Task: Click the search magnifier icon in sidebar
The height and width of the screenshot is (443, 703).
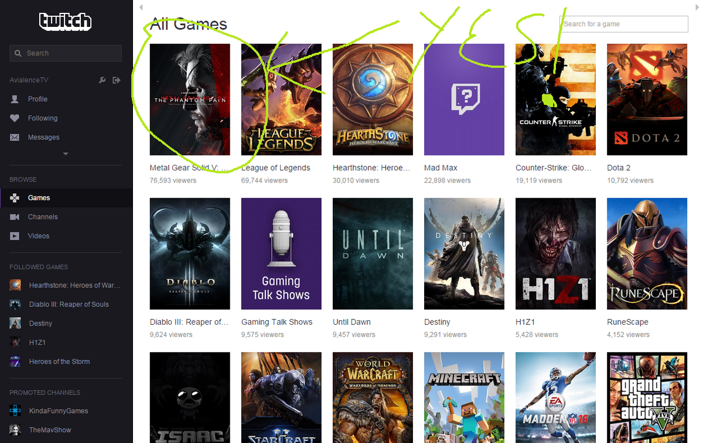Action: 18,53
